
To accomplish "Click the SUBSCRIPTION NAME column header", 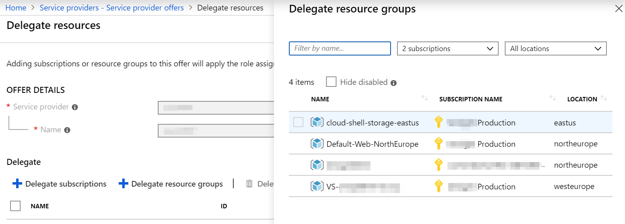I will [471, 99].
